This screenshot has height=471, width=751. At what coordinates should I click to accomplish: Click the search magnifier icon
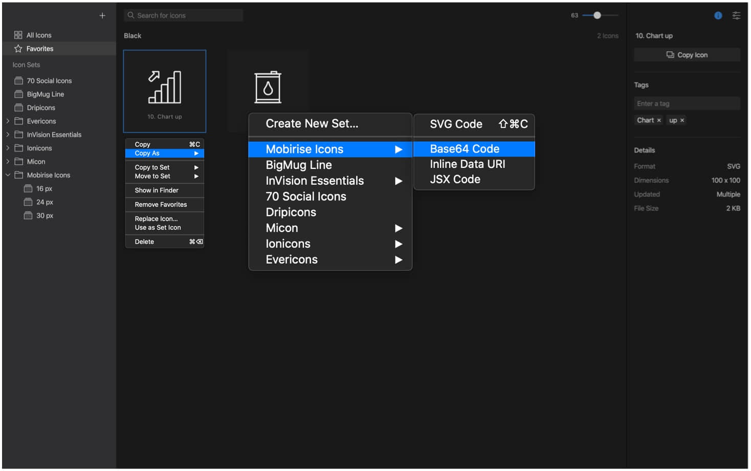pyautogui.click(x=131, y=15)
